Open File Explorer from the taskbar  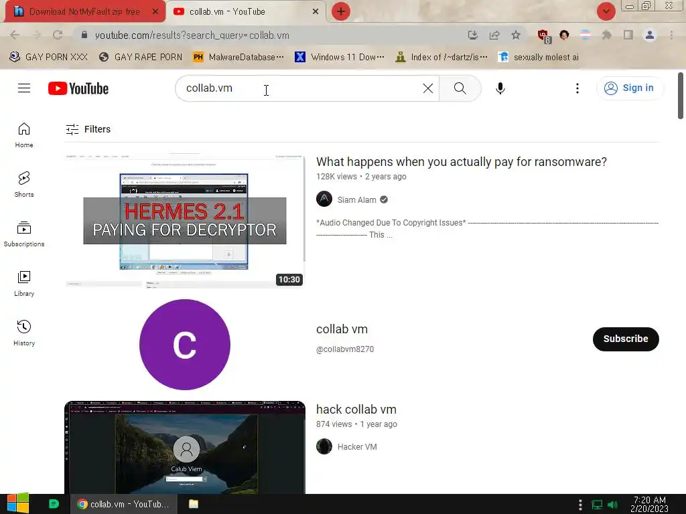tap(194, 504)
